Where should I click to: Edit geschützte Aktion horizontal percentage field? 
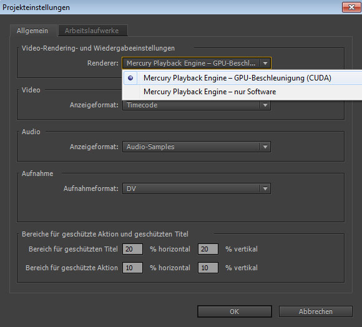[132, 268]
